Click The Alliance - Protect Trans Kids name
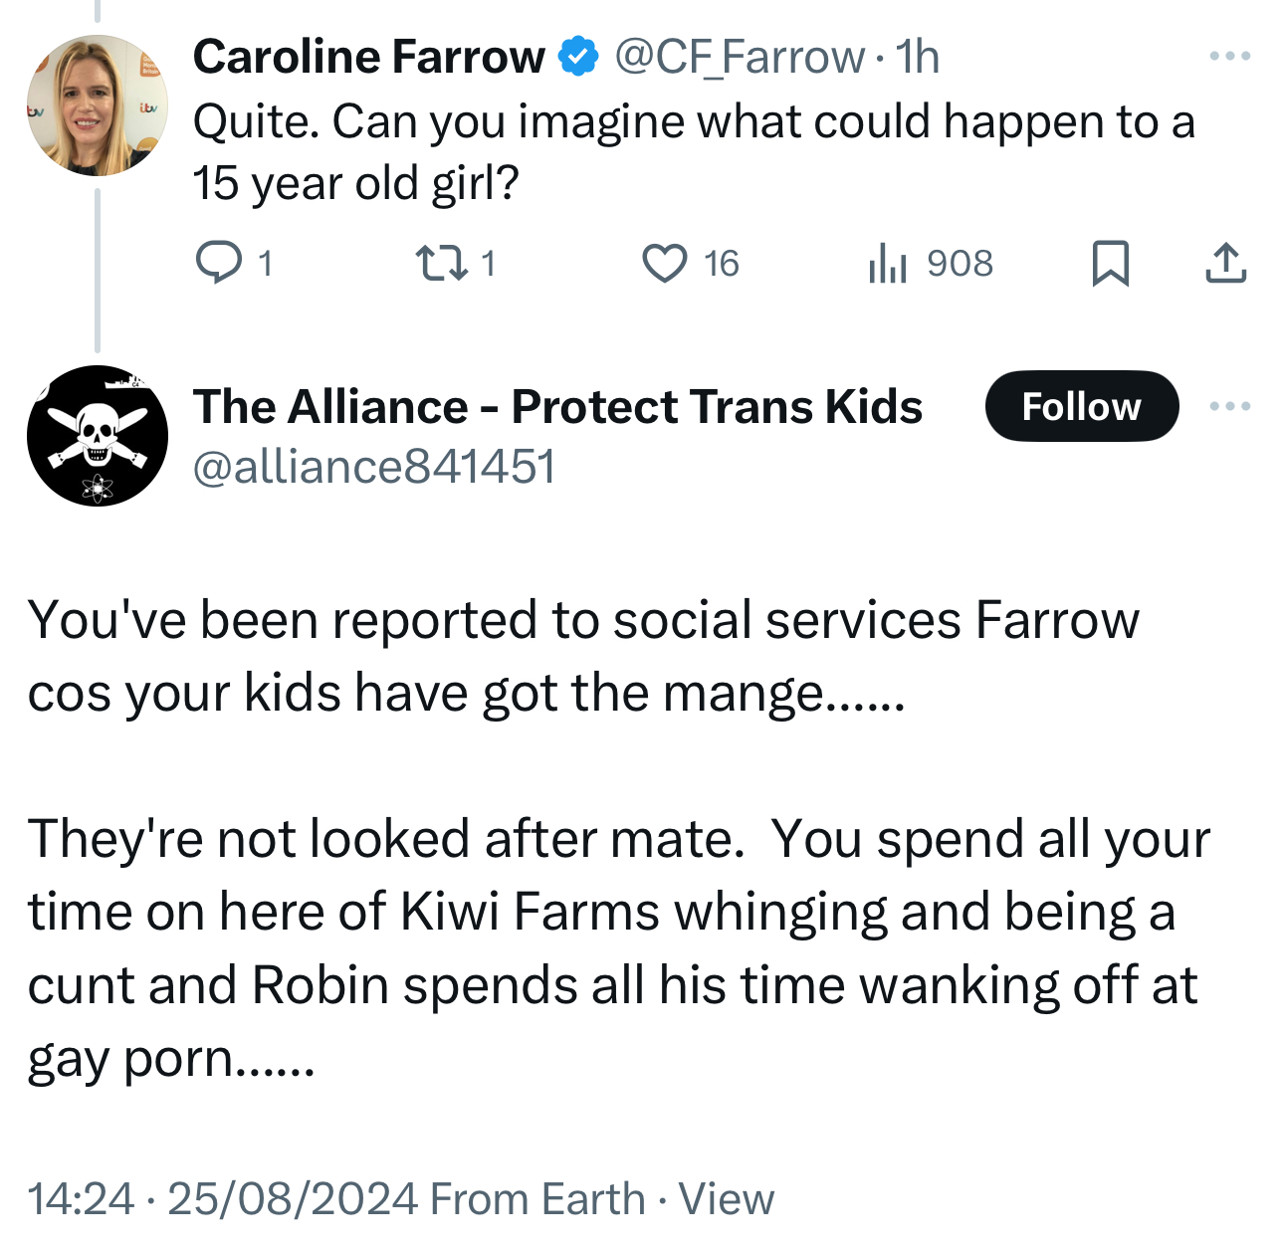 point(557,406)
